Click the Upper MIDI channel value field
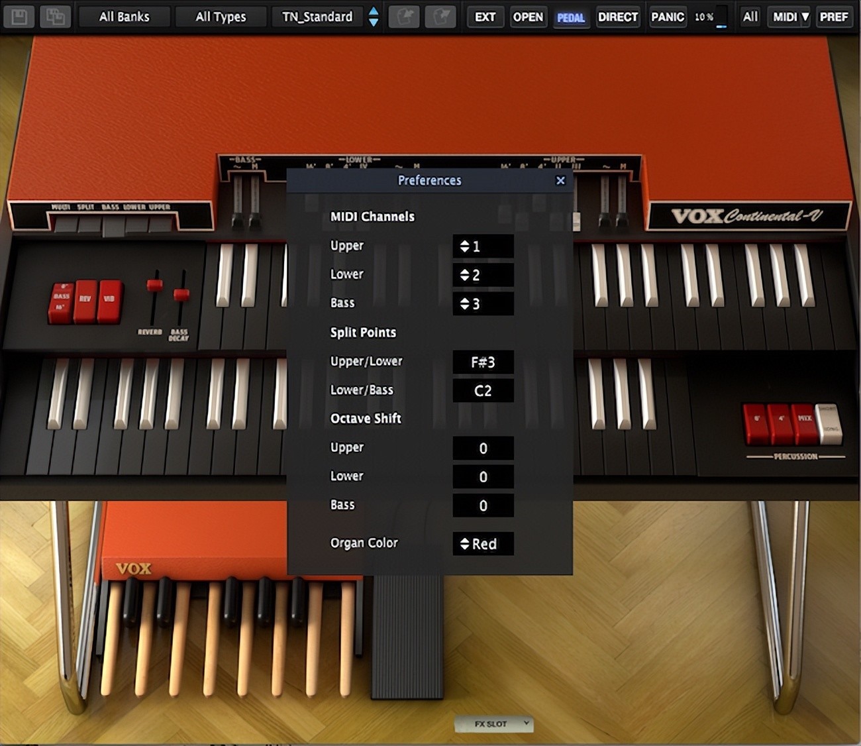This screenshot has width=861, height=746. pos(482,246)
